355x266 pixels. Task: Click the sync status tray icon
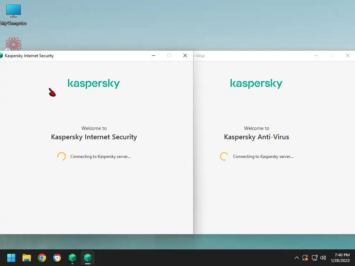click(x=305, y=258)
